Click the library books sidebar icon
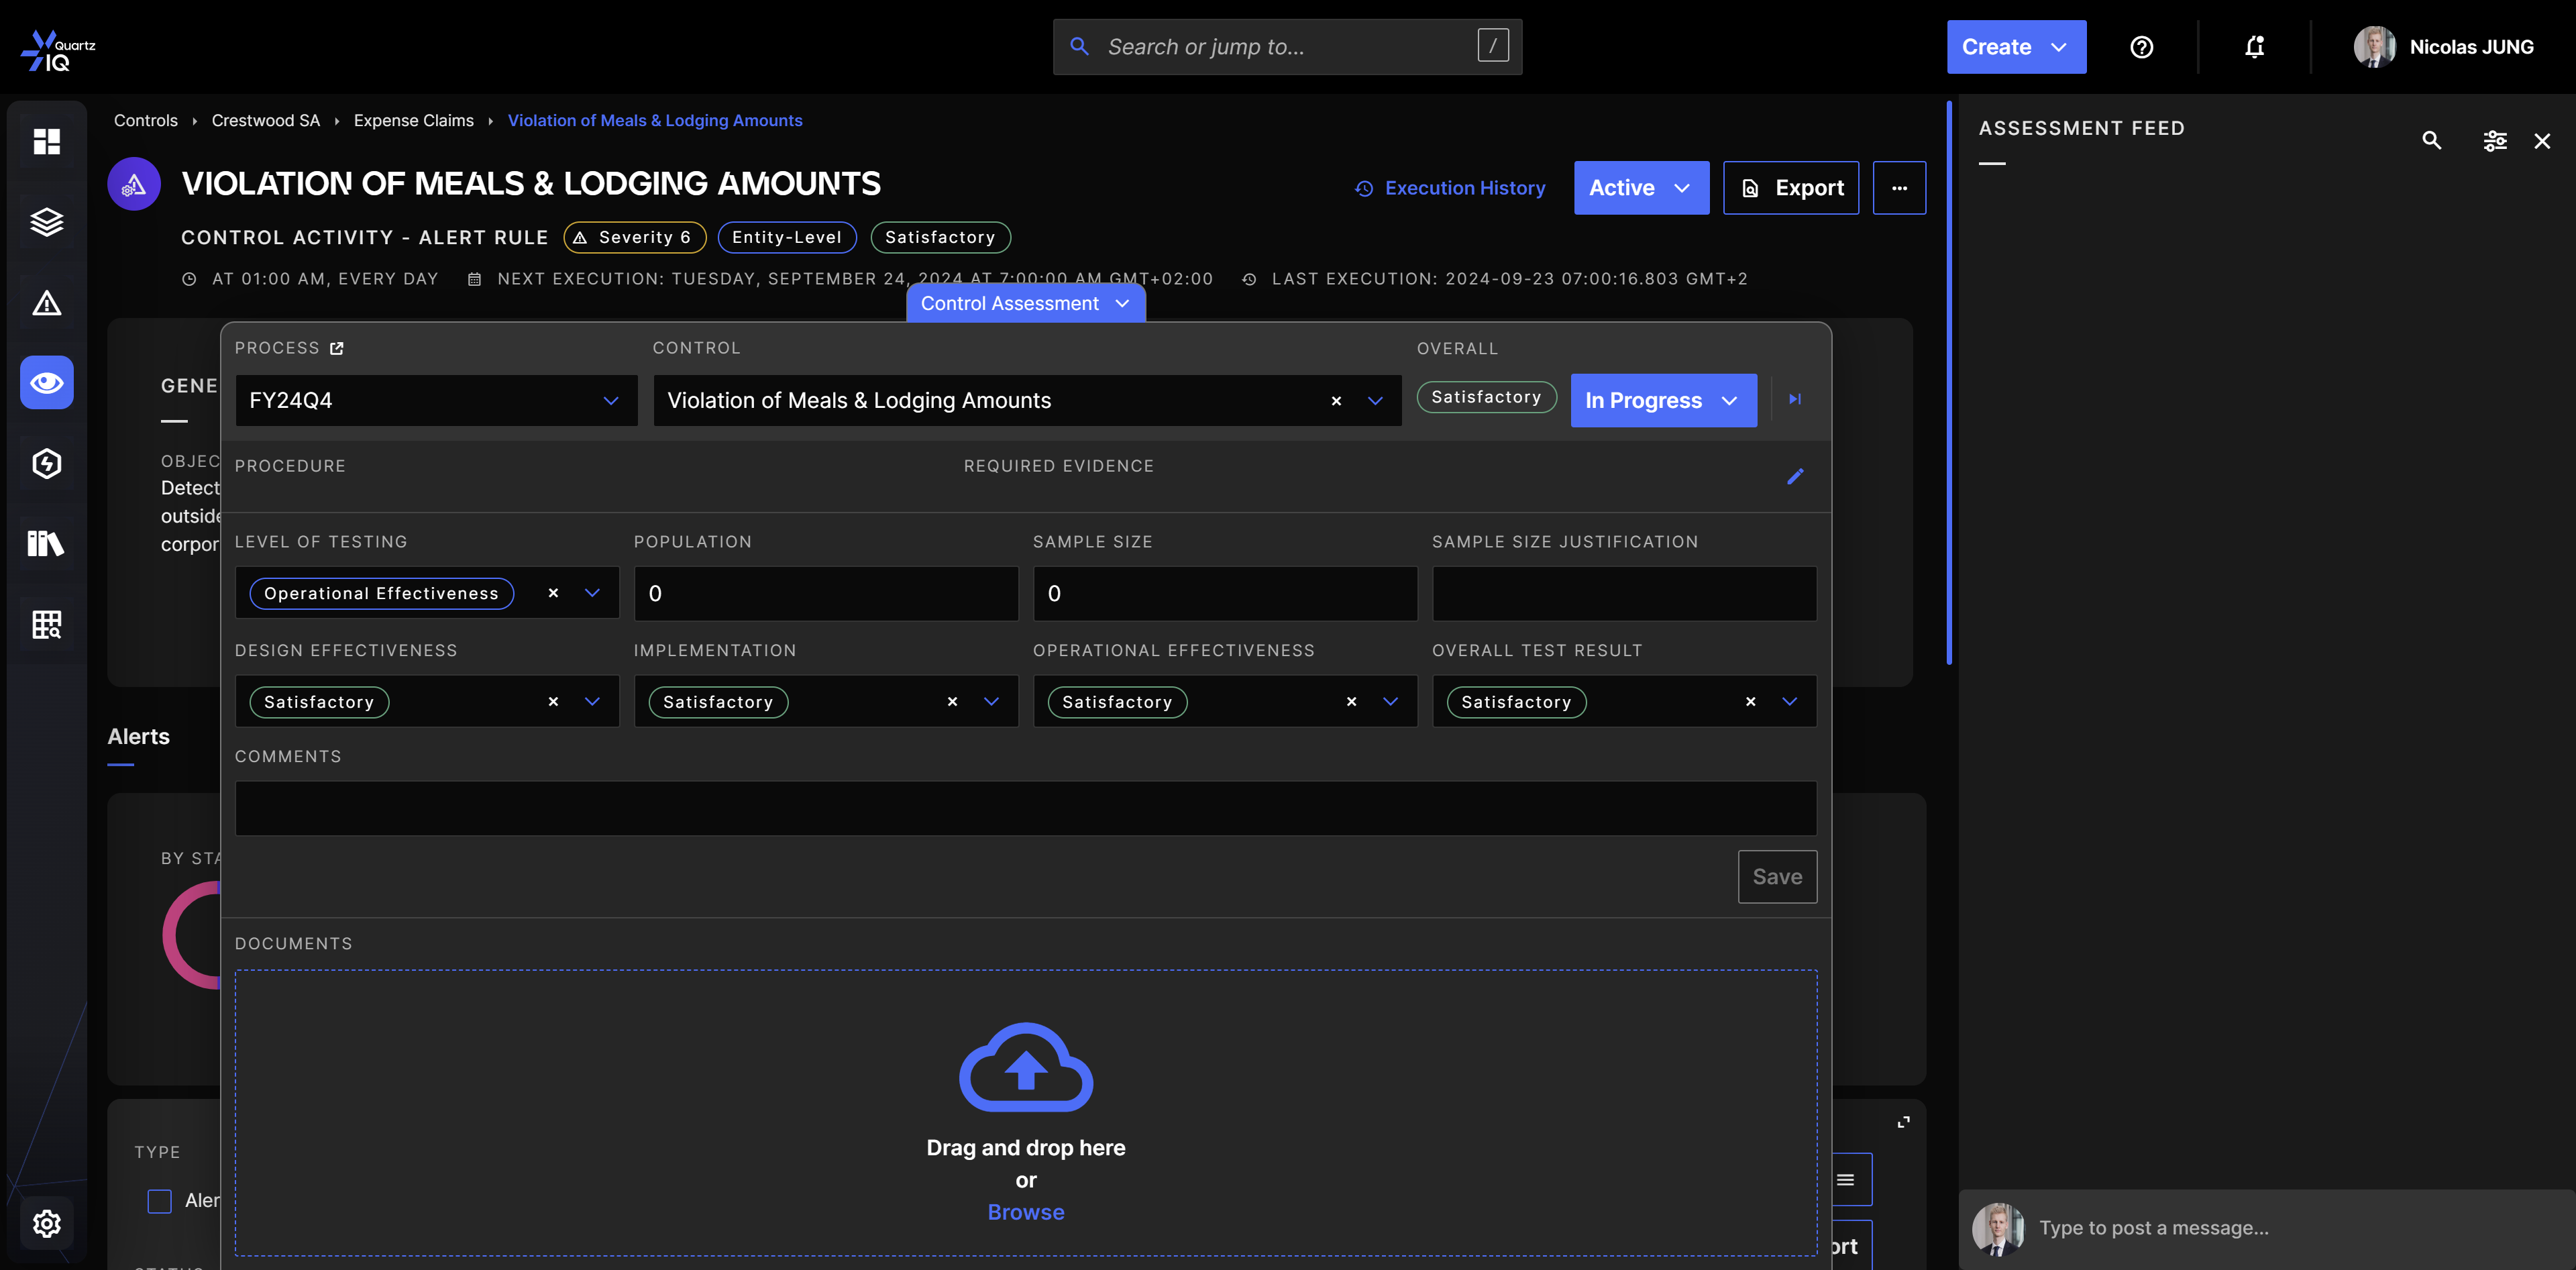The width and height of the screenshot is (2576, 1270). click(46, 544)
